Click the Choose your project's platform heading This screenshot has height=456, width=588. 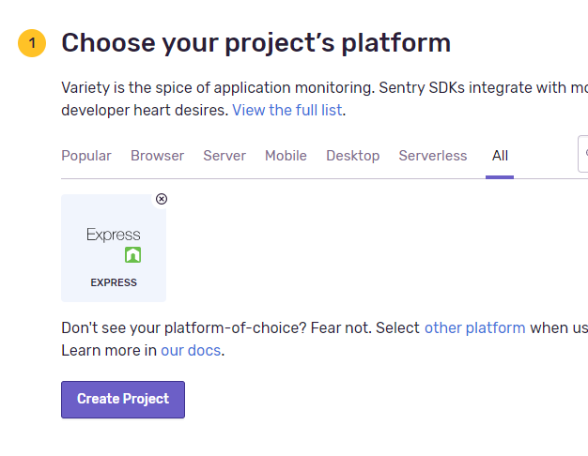[x=255, y=43]
